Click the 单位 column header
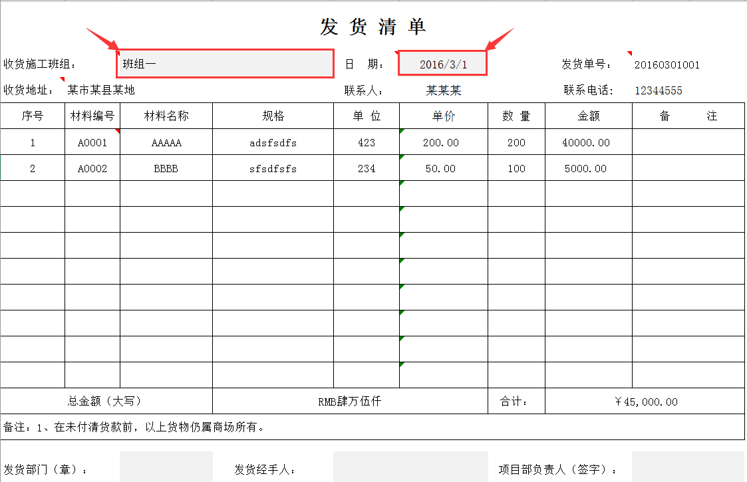The image size is (747, 482). (x=367, y=116)
